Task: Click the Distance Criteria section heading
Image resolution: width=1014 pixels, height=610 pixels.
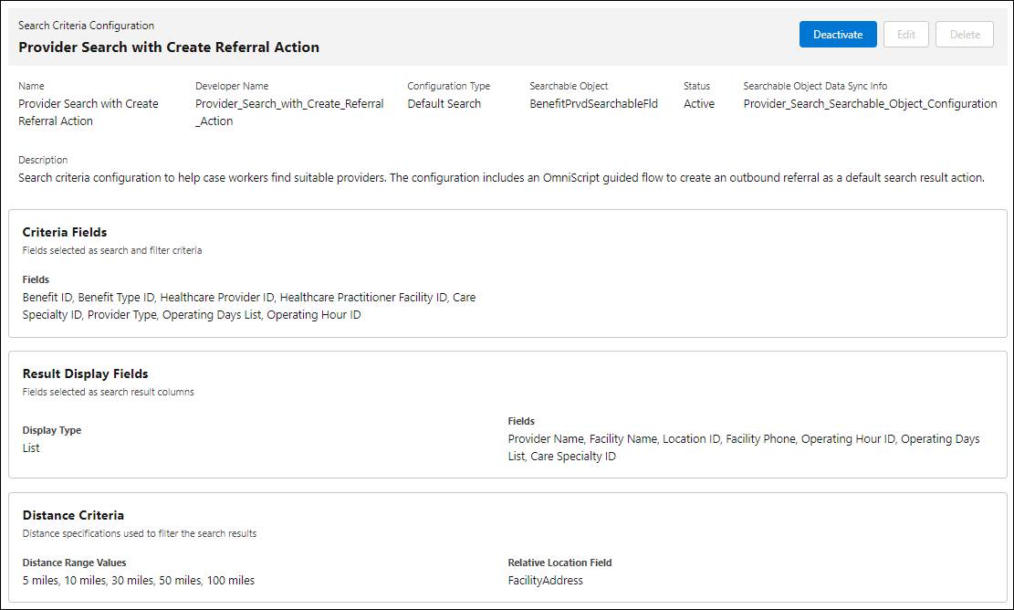Action: point(73,515)
